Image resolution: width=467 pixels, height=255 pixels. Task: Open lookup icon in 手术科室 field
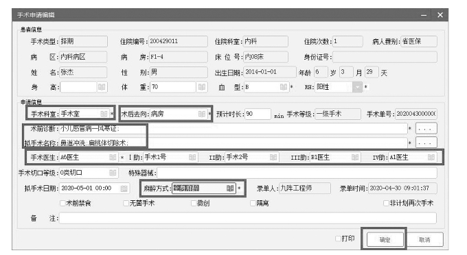coord(104,114)
